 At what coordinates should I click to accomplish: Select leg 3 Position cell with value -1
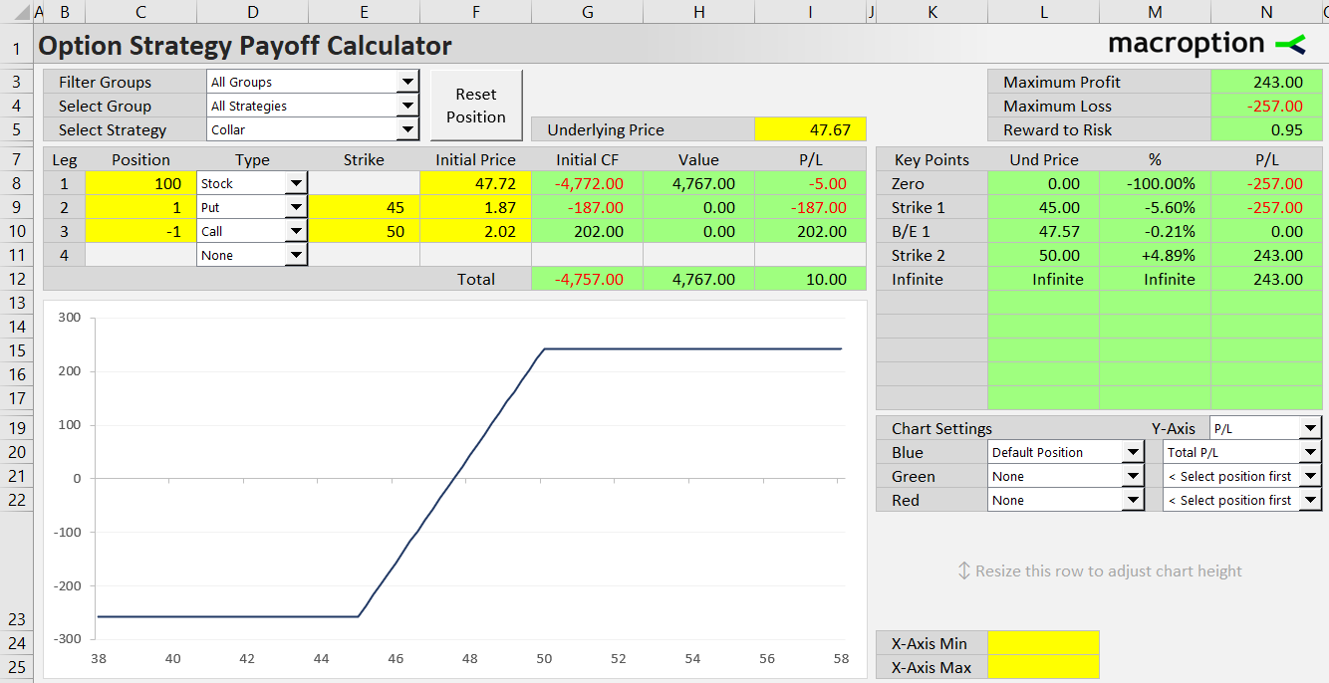pyautogui.click(x=140, y=231)
